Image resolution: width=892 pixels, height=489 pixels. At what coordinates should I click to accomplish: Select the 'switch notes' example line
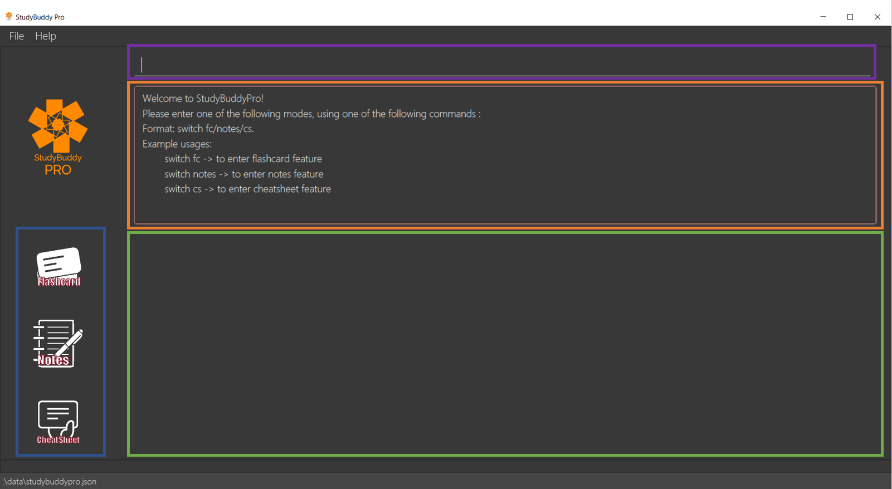243,174
